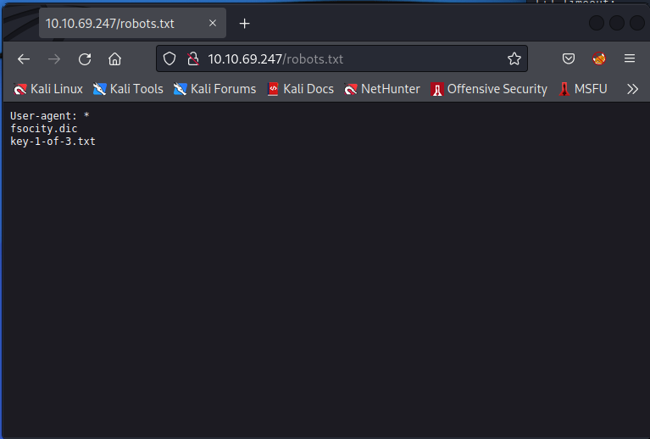Click the FoxyProxy extension icon
This screenshot has width=650, height=439.
tap(599, 58)
